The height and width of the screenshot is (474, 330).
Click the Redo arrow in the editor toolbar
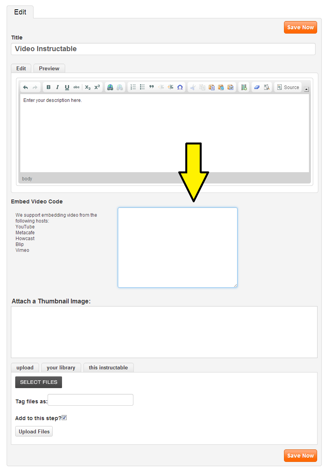[x=35, y=87]
